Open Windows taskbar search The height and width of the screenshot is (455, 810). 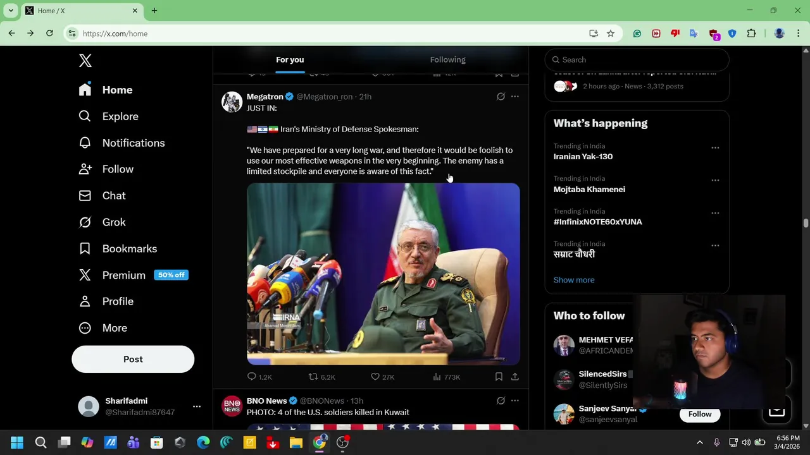40,442
